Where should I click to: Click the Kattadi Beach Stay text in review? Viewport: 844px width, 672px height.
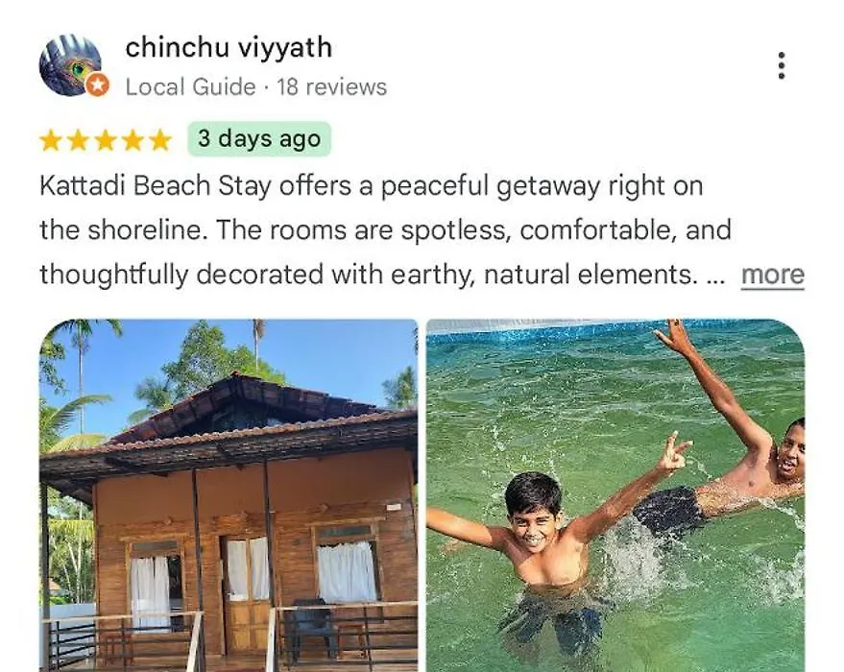pyautogui.click(x=155, y=186)
